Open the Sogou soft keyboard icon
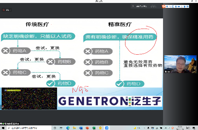Image resolution: width=198 pixels, height=130 pixels. pyautogui.click(x=179, y=7)
